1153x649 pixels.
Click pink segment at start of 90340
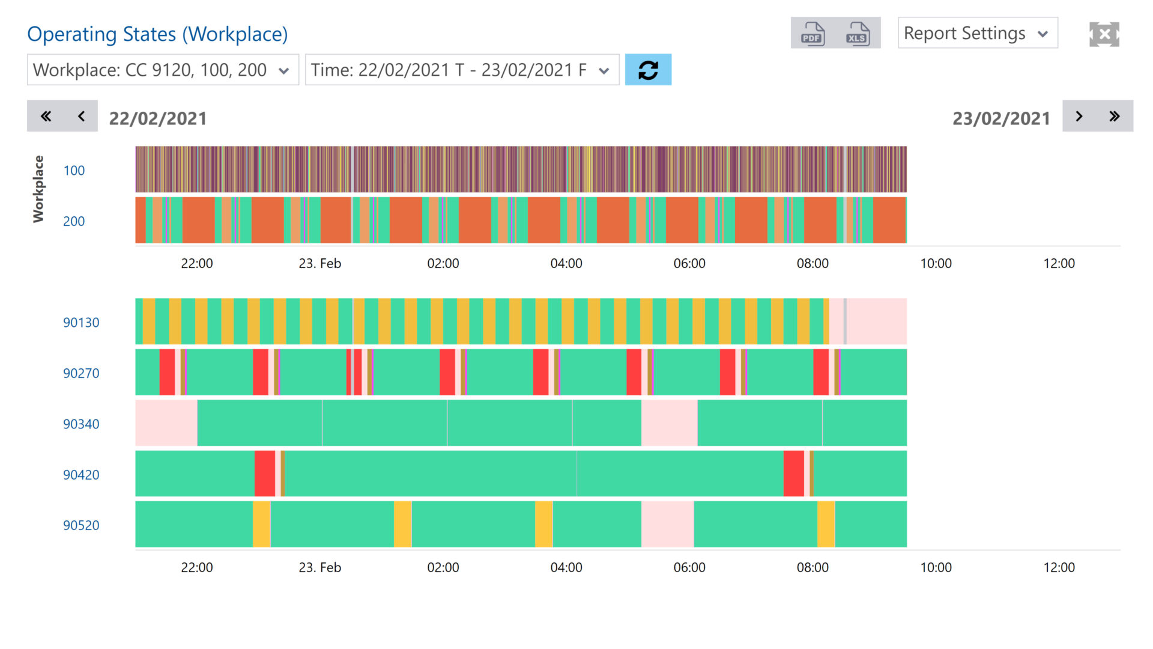(166, 423)
